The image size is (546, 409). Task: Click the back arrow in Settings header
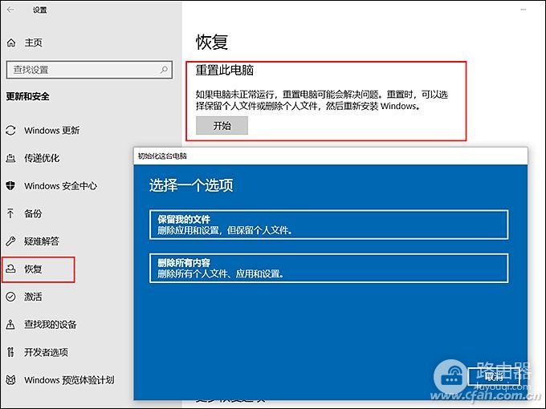click(x=12, y=10)
